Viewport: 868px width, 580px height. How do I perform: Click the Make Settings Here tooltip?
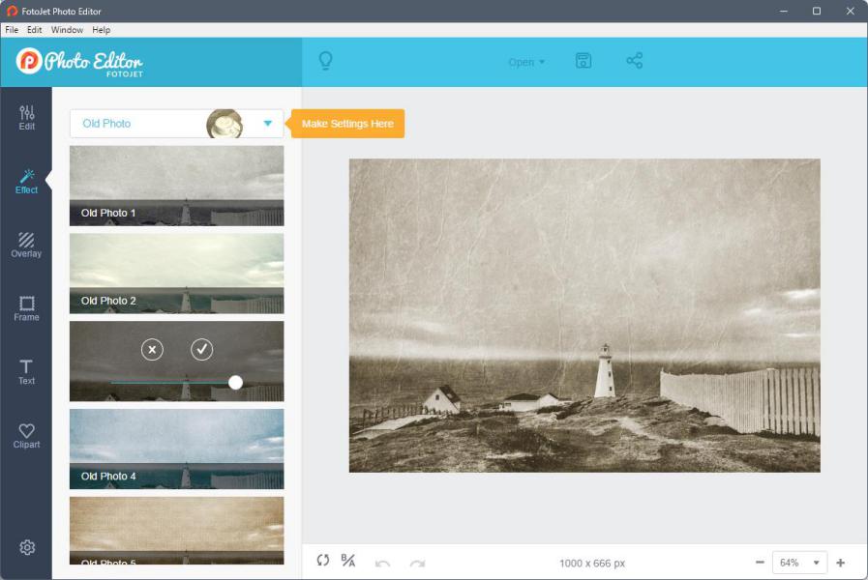pos(347,124)
